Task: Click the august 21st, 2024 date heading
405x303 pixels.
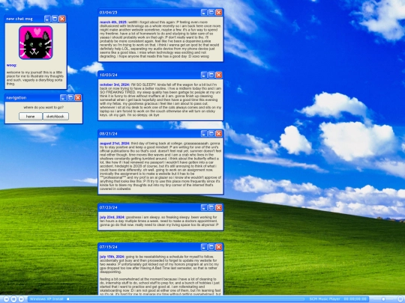Action: [x=115, y=143]
